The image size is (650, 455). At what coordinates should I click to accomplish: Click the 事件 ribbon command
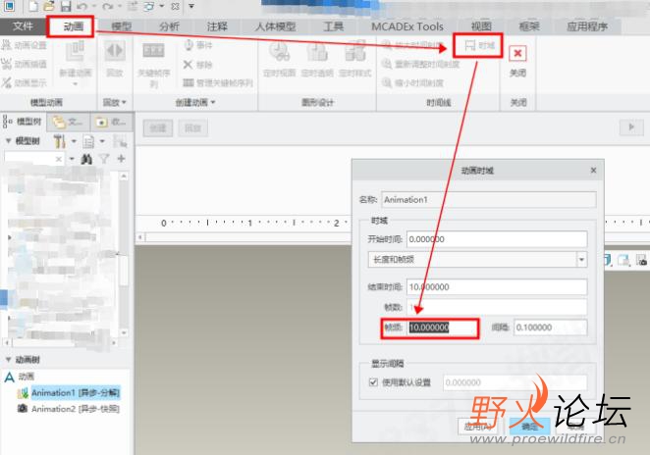[x=198, y=45]
